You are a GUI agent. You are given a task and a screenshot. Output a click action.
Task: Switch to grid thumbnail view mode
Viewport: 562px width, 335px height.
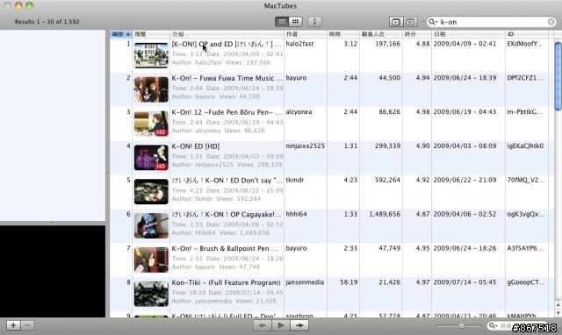tap(295, 22)
